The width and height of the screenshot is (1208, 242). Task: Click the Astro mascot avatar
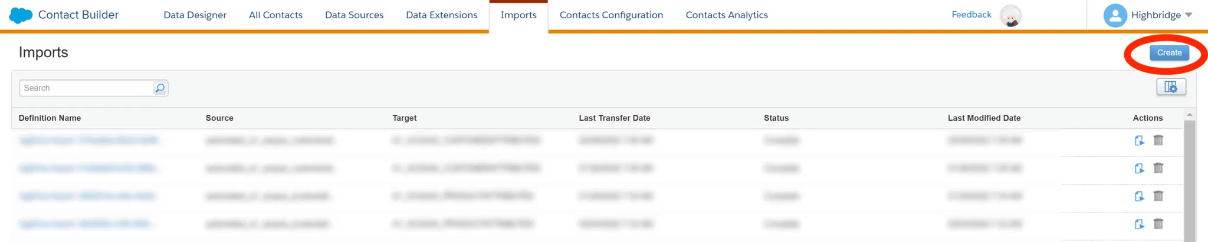click(x=1010, y=15)
